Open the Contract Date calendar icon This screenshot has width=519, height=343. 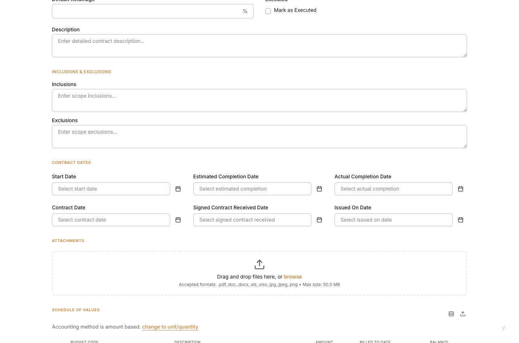tap(178, 220)
